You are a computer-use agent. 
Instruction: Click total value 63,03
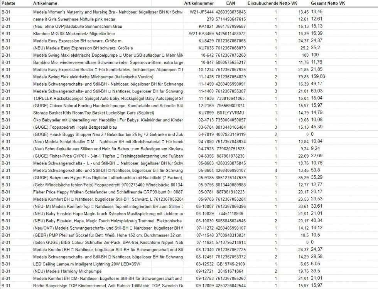[317, 91]
